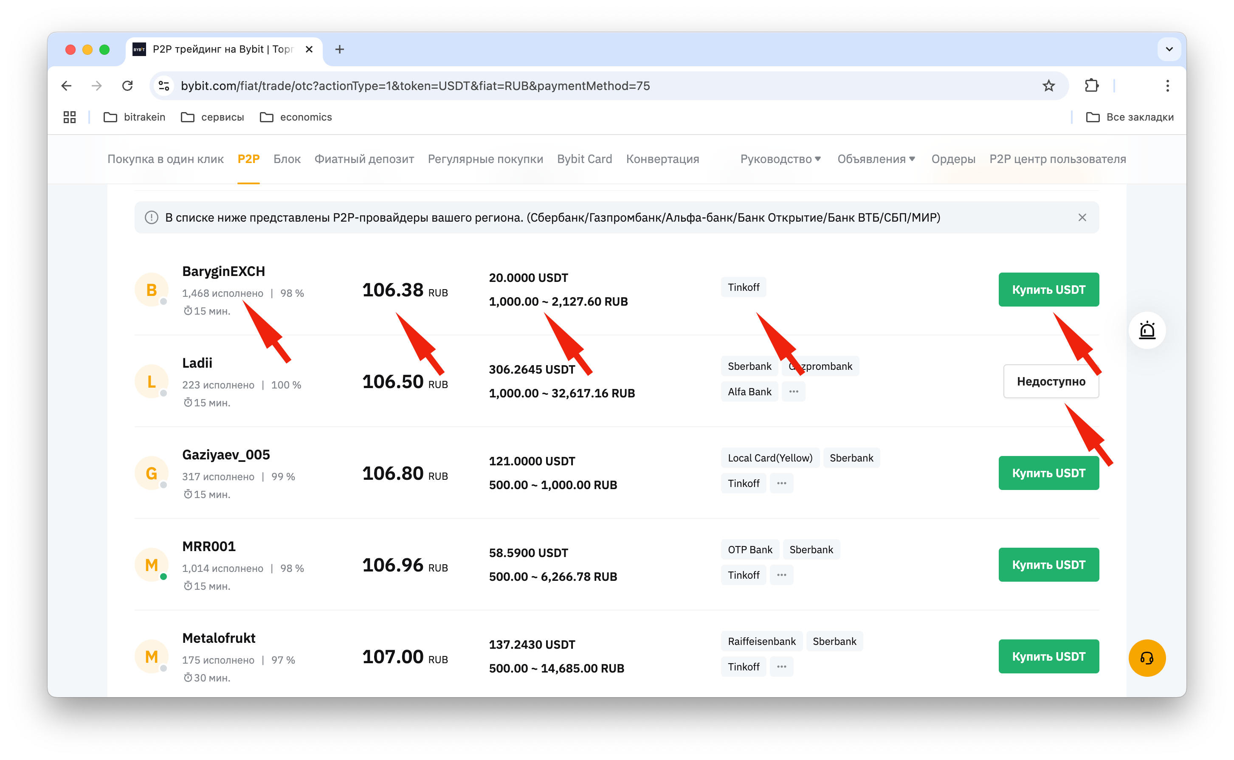The image size is (1234, 760).
Task: Buy USDT from MRR001
Action: pos(1048,564)
